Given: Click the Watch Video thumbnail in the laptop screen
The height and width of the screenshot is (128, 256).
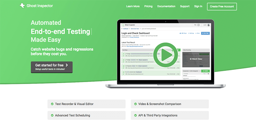Looking at the screenshot, I should 196,59.
